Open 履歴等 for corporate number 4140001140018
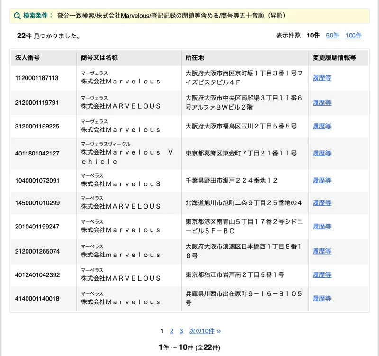Viewport: 379px width, 356px height. pos(322,299)
